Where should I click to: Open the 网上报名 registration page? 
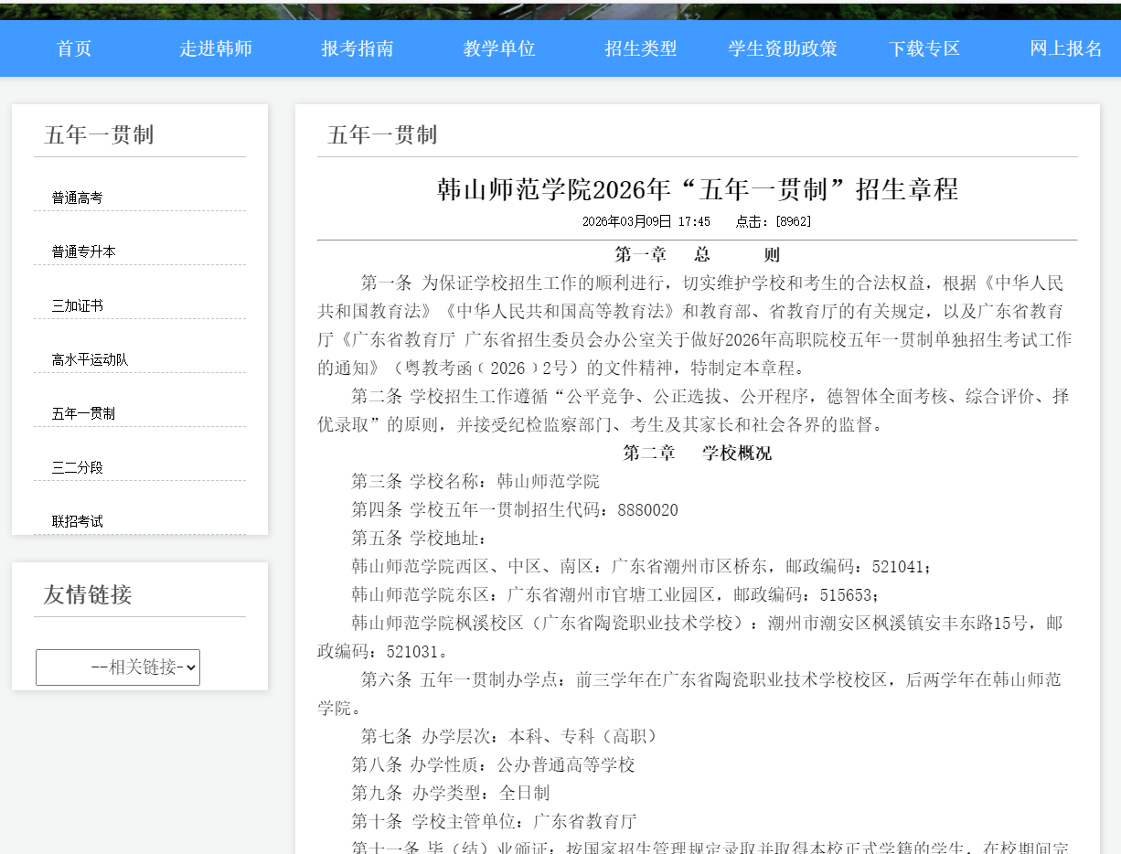point(1061,49)
